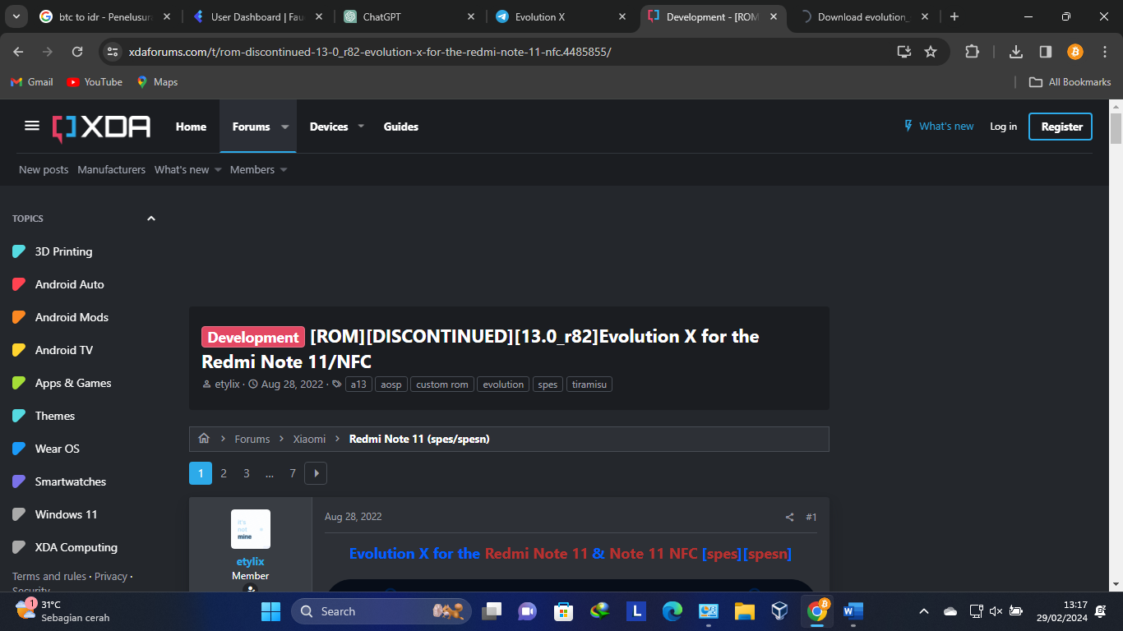The image size is (1123, 631).
Task: Bookmark this page with star icon
Action: [x=931, y=52]
